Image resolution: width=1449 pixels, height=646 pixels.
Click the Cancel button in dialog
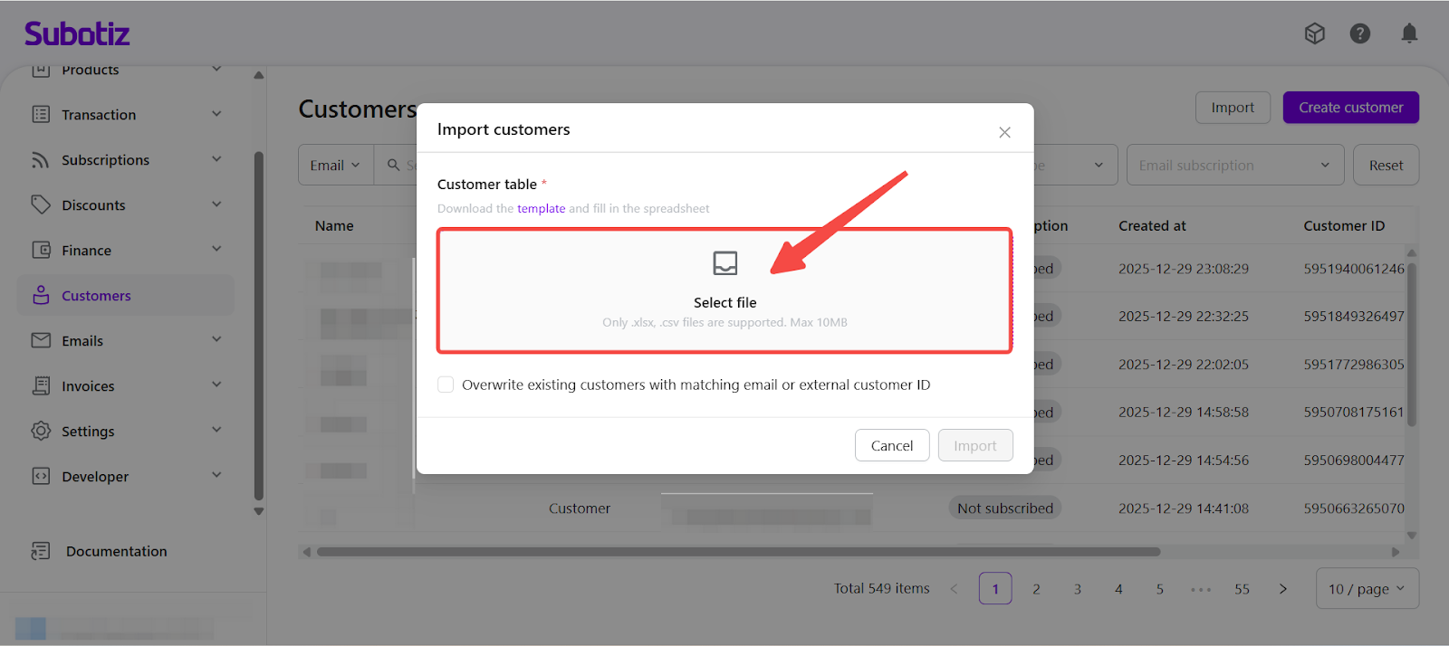pos(891,445)
